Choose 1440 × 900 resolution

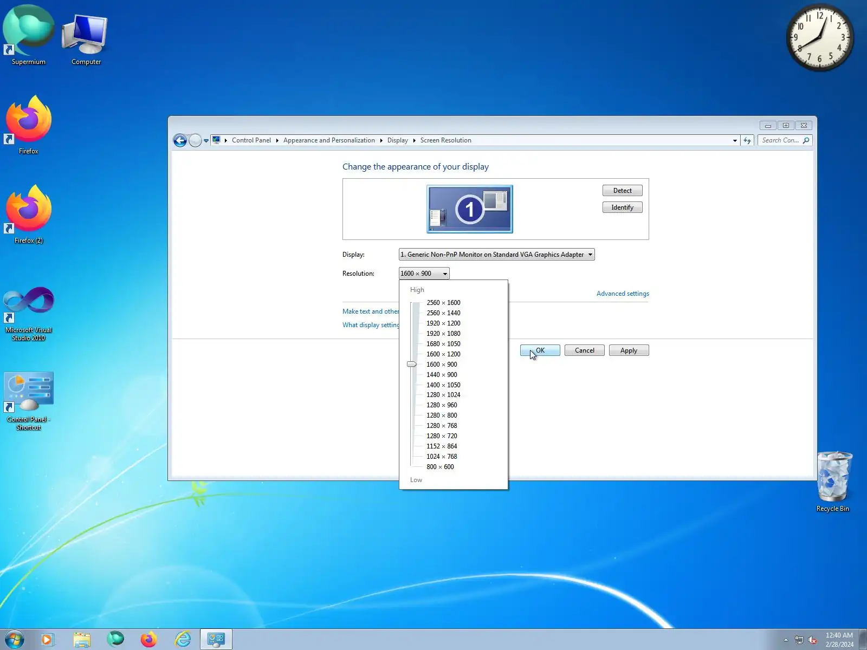click(442, 375)
